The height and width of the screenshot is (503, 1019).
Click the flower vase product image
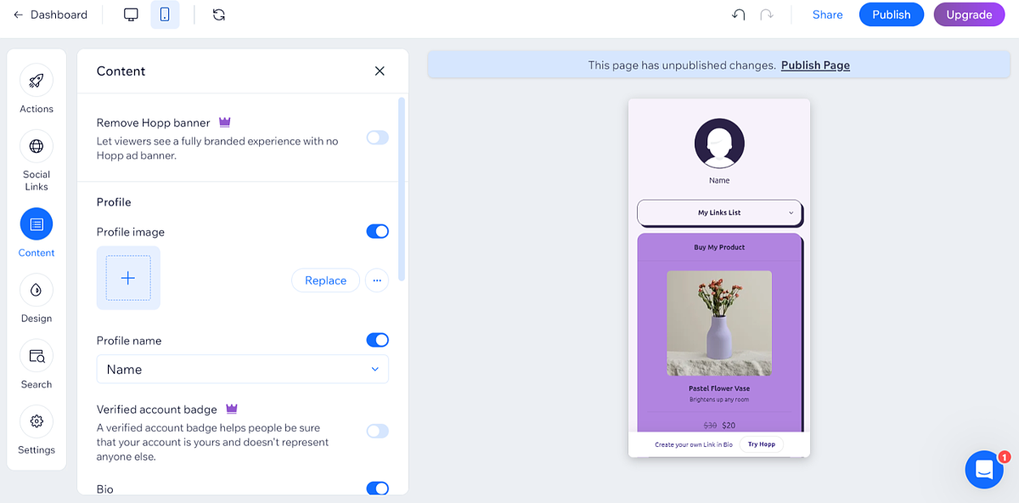[x=719, y=323]
